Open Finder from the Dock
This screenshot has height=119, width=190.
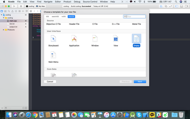click(9, 115)
